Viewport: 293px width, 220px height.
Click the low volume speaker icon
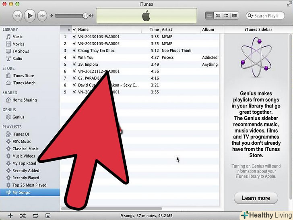coord(51,16)
